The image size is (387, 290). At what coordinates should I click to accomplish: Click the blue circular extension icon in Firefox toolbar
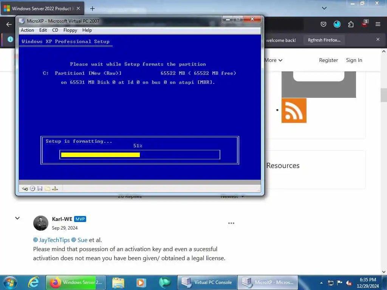pos(337,24)
